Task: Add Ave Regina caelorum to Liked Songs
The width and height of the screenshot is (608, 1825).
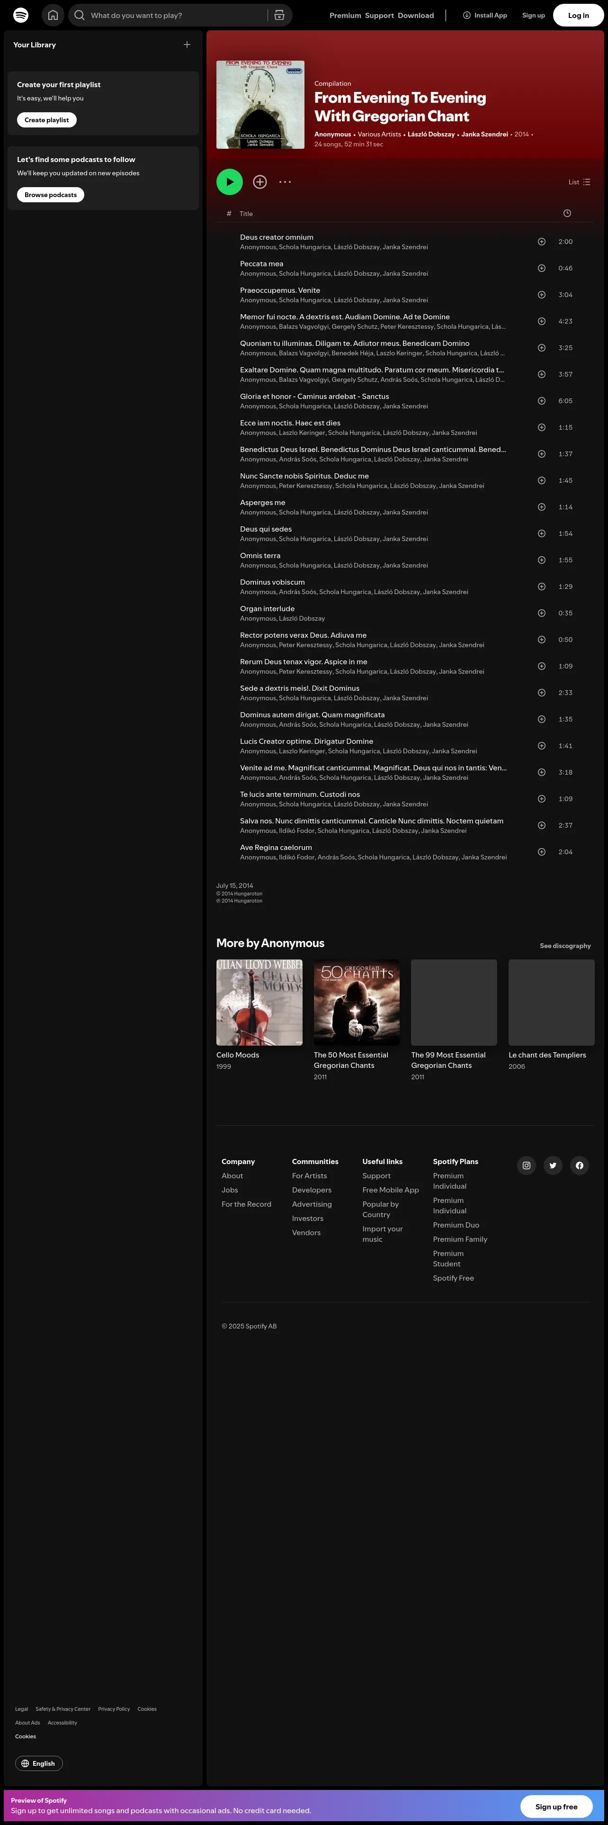Action: (x=541, y=852)
